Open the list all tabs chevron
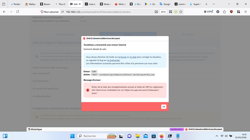 pos(214,4)
